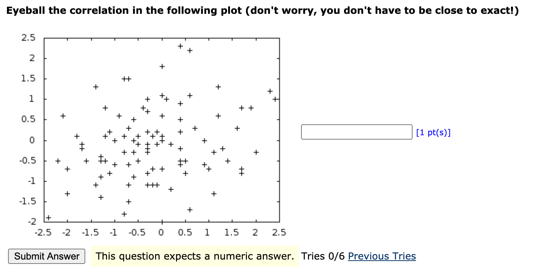The width and height of the screenshot is (535, 269).
Task: Click the 1.5 label on the y-axis
Action: pos(28,78)
